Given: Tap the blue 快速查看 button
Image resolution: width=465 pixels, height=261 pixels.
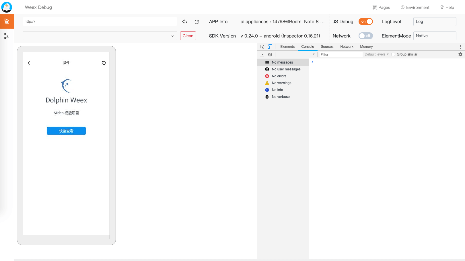Looking at the screenshot, I should coord(66,131).
